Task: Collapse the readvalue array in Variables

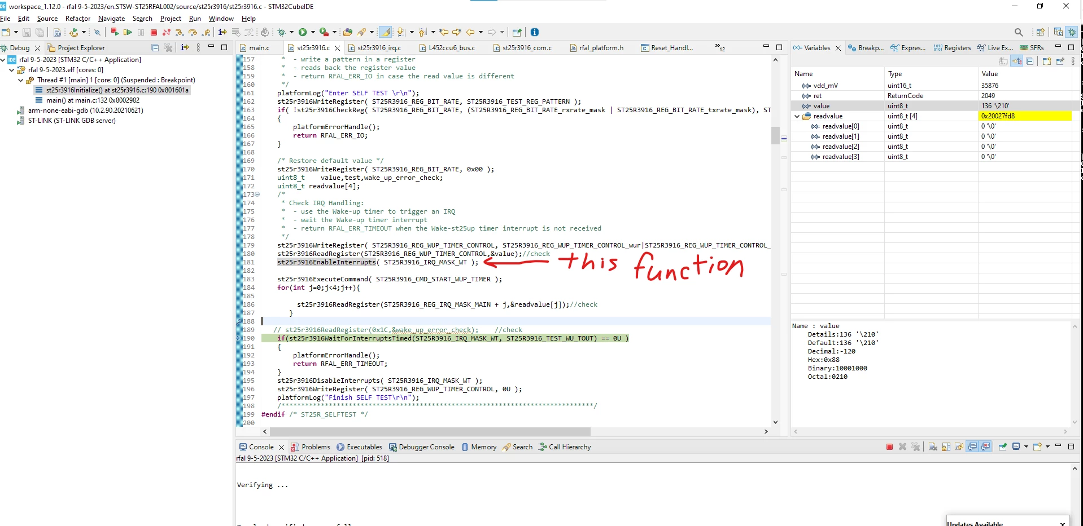Action: [797, 116]
